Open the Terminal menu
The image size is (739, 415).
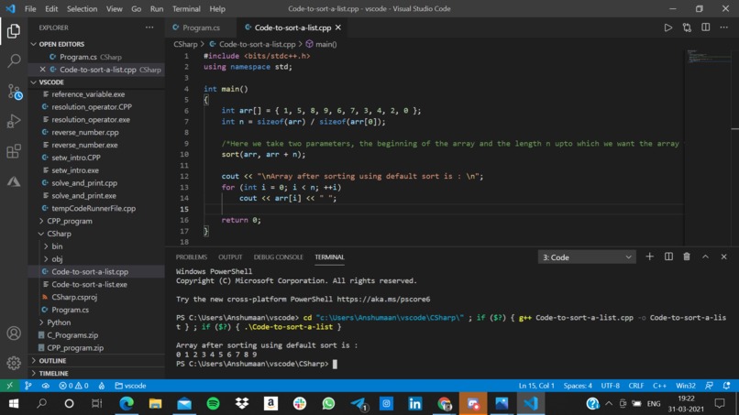pos(186,8)
